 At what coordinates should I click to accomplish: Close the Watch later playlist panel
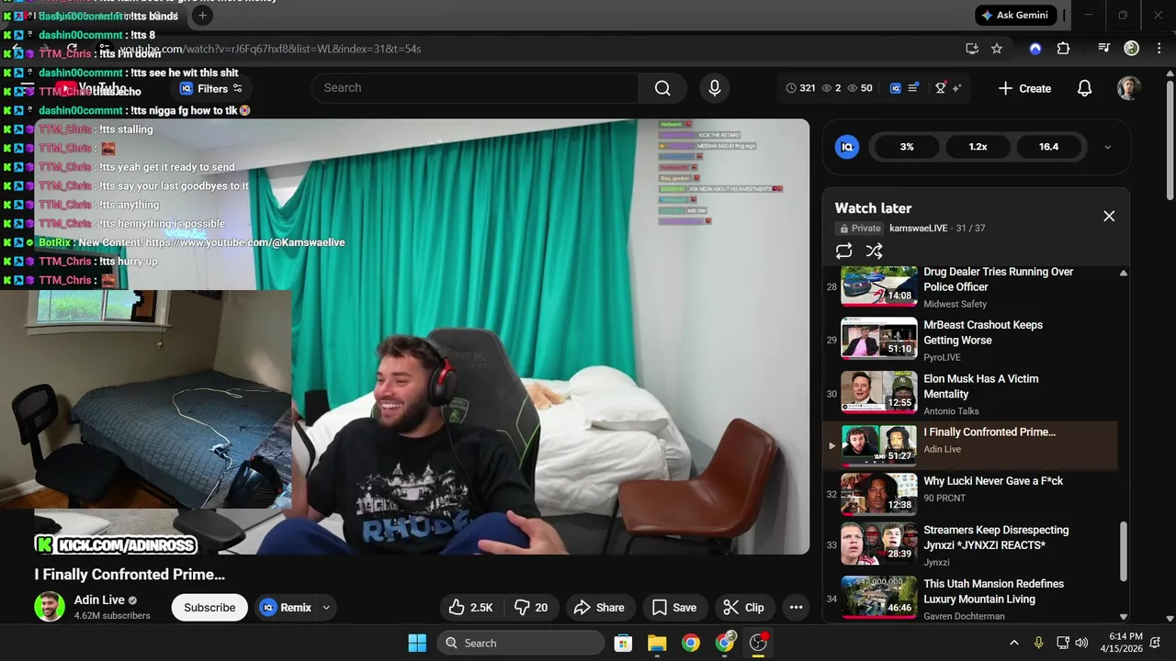coord(1109,217)
